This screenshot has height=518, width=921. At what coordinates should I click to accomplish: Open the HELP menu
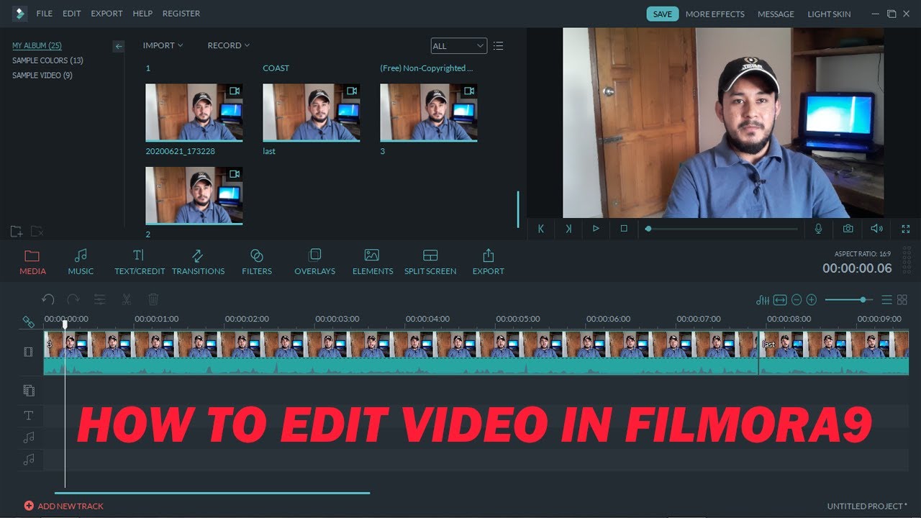(142, 14)
